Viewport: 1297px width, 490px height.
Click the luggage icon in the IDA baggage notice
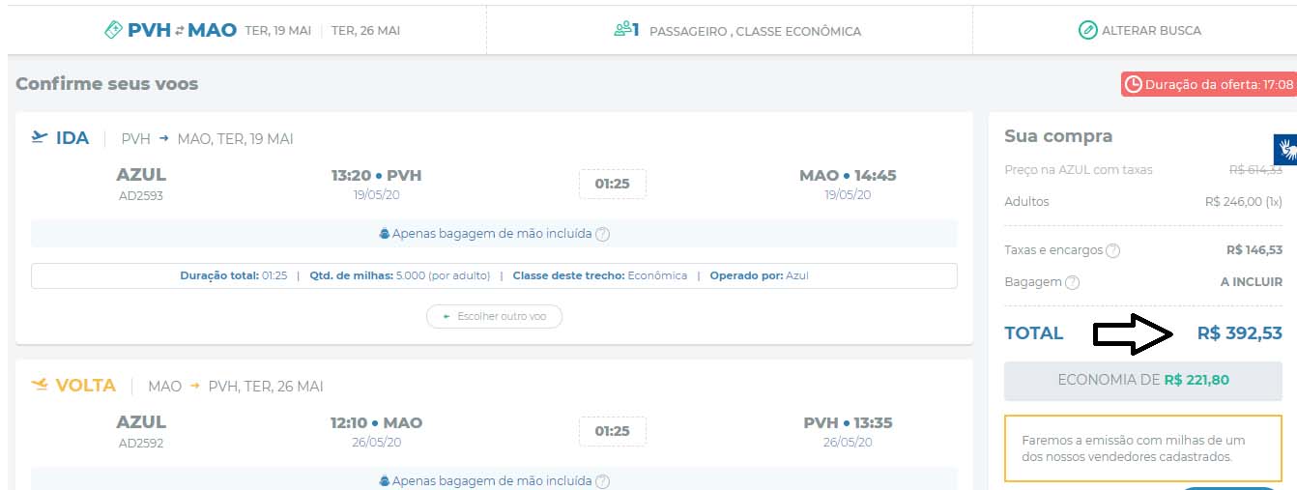[384, 234]
